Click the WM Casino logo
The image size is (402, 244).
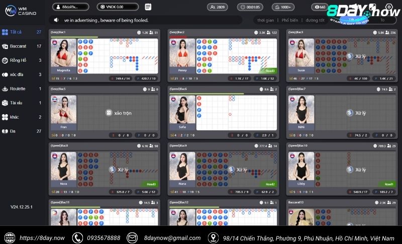(18, 9)
